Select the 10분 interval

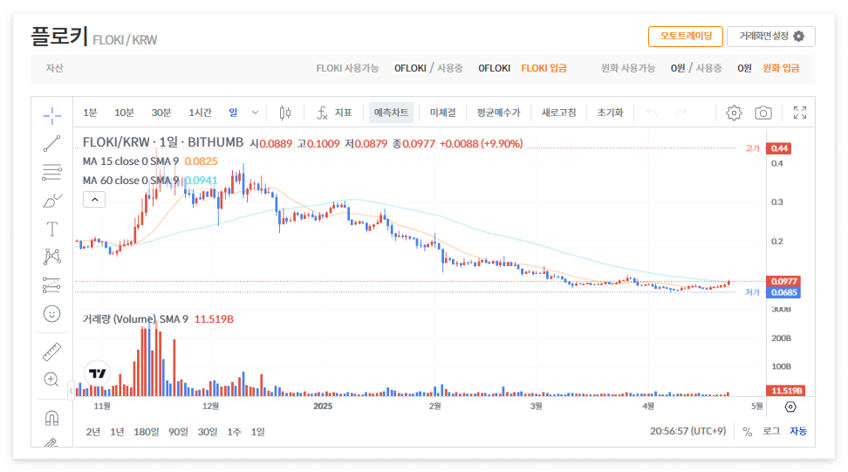[124, 113]
